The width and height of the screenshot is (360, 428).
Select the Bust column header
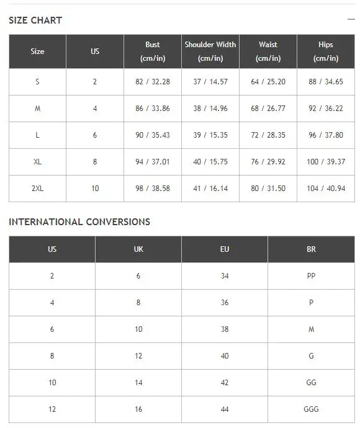click(x=153, y=51)
